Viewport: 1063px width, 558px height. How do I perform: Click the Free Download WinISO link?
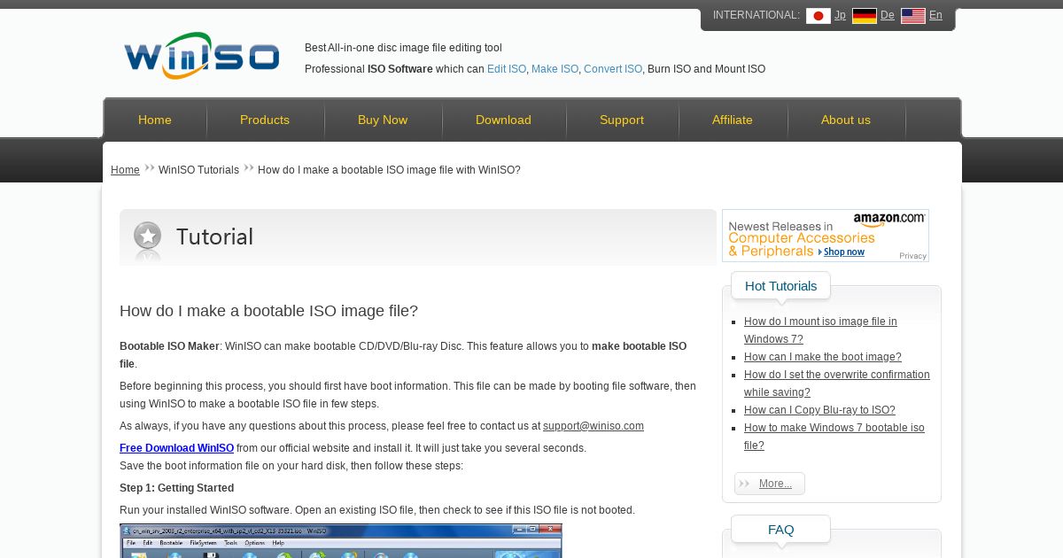pyautogui.click(x=177, y=448)
